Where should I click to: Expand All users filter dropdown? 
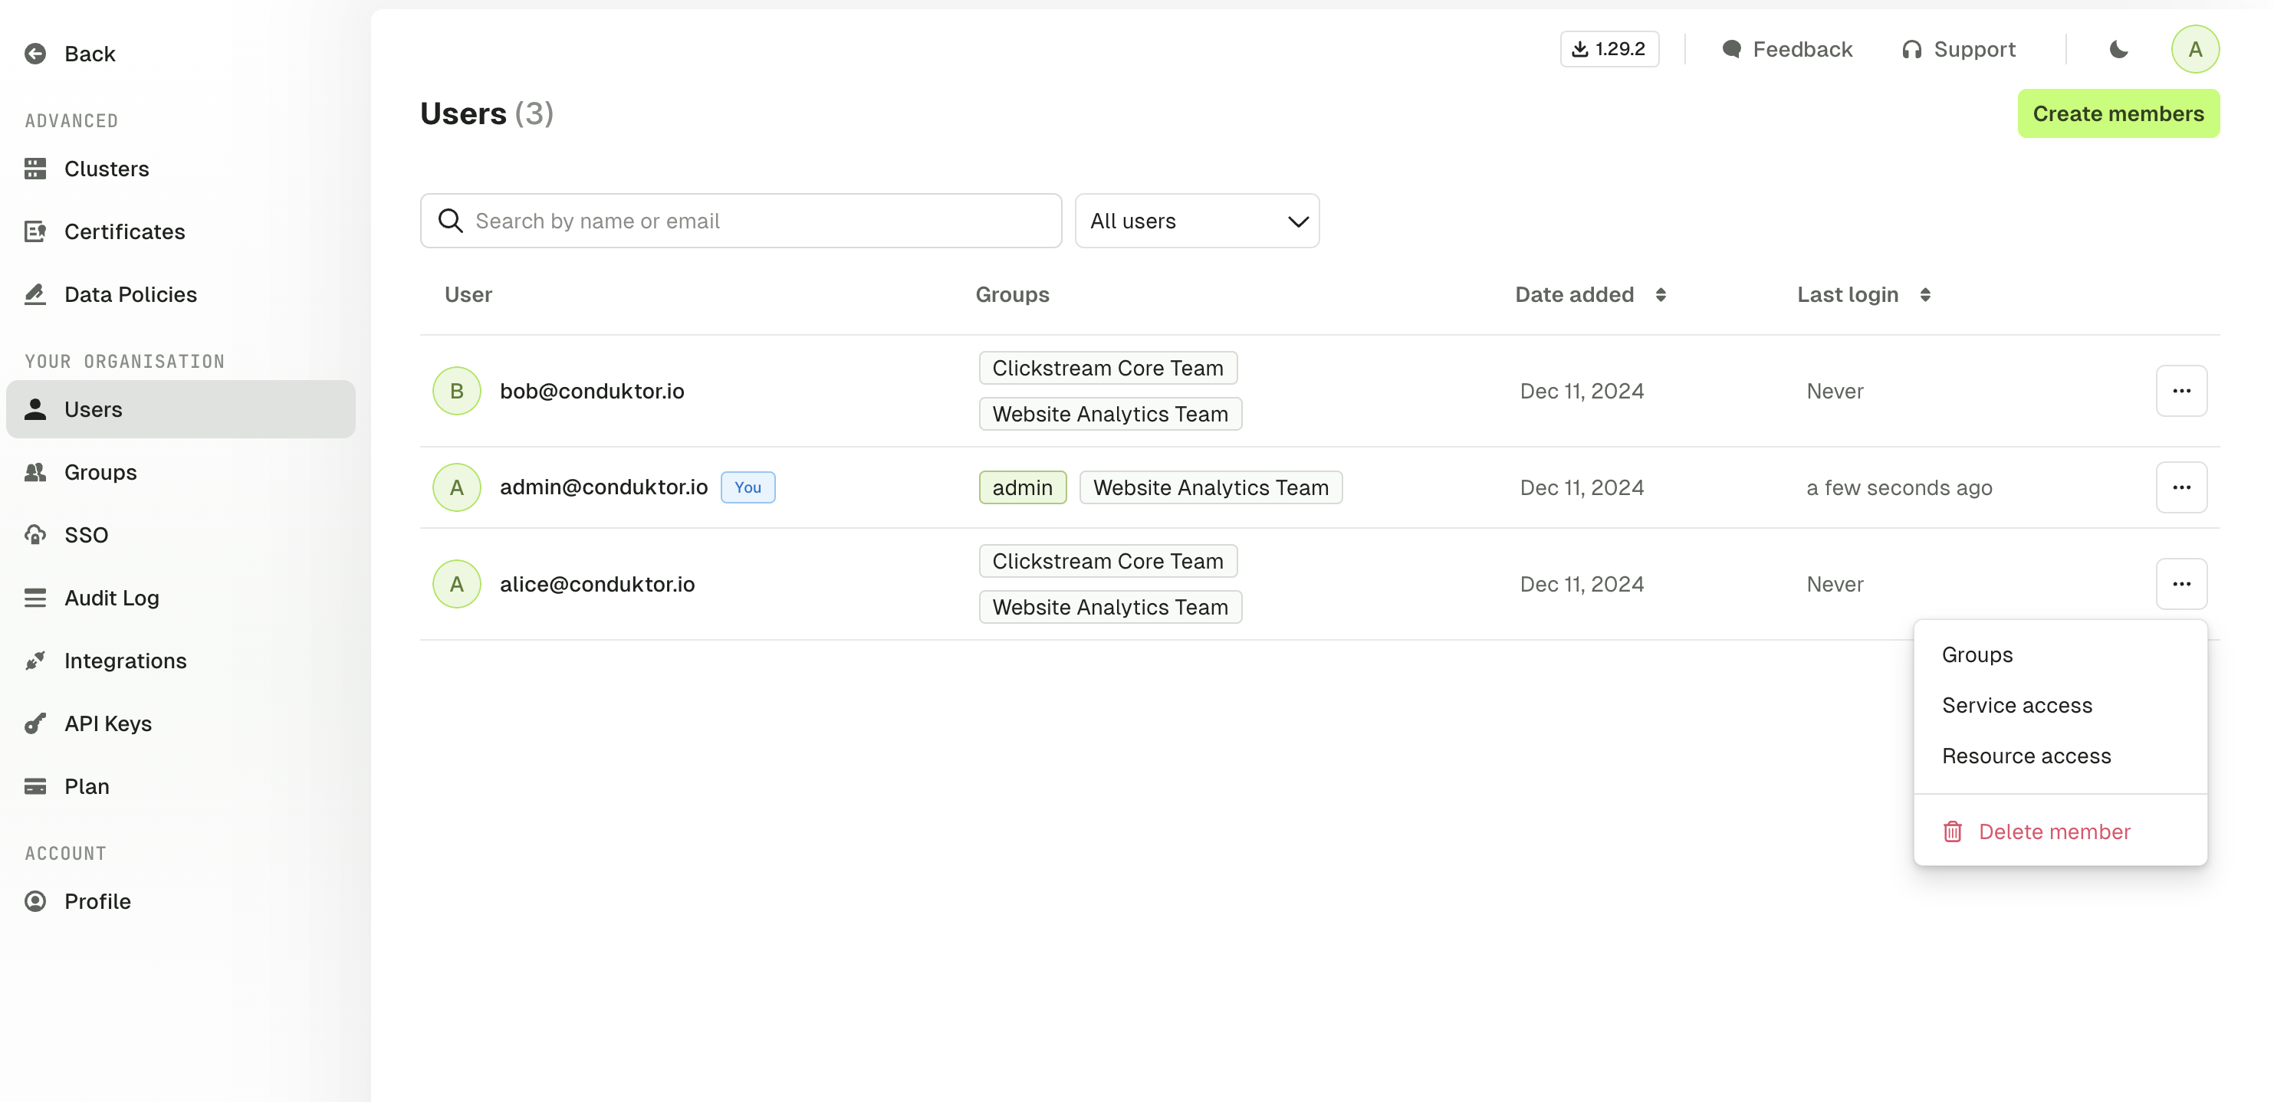tap(1195, 221)
